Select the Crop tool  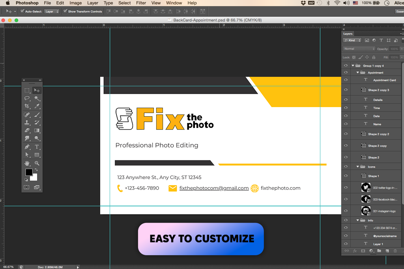point(27,106)
